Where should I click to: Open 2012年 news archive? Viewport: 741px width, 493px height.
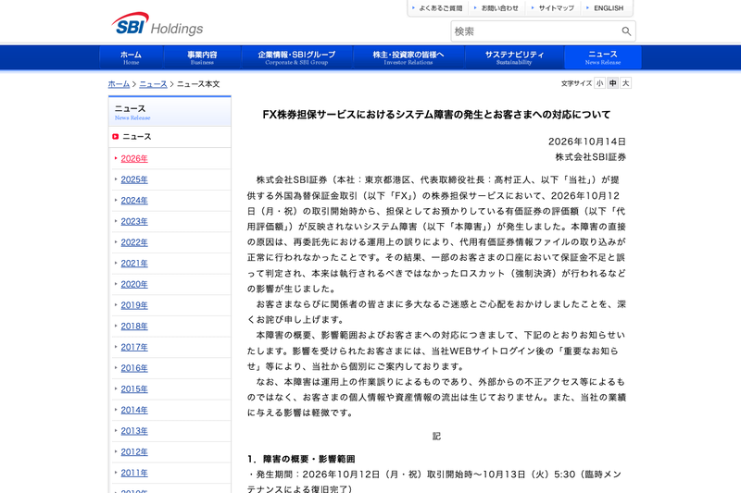point(134,452)
